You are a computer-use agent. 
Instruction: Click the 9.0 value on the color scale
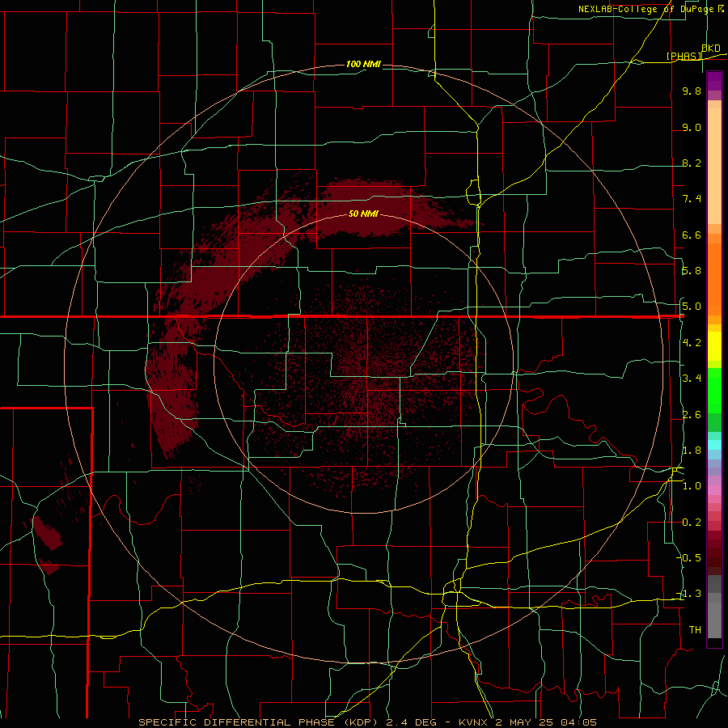[x=692, y=127]
